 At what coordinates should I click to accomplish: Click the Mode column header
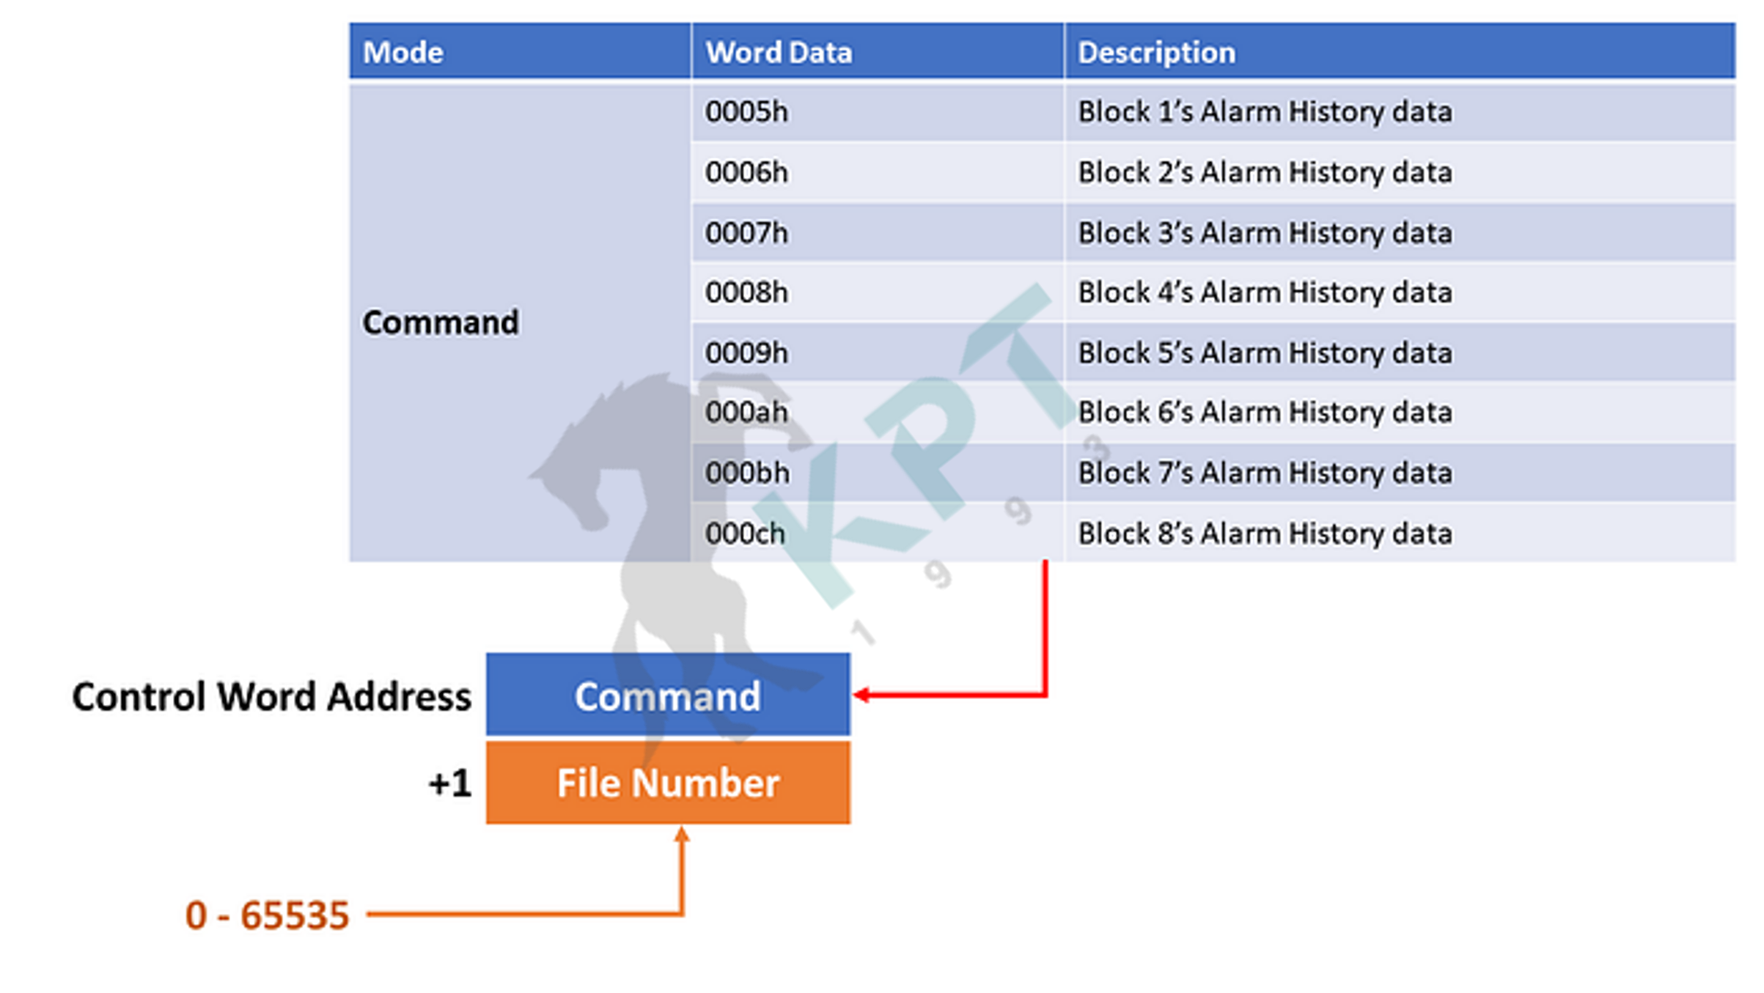520,51
